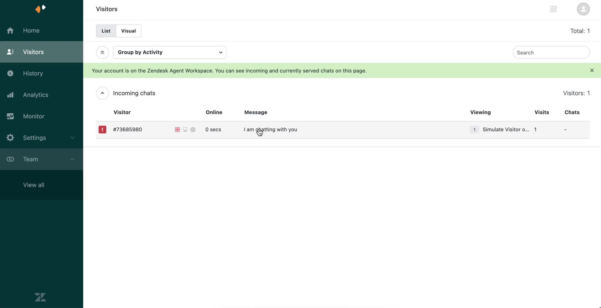The height and width of the screenshot is (308, 601).
Task: Open visitor #73685980 chat
Action: tap(127, 130)
